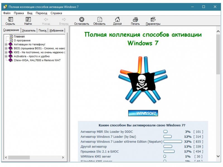Click the content pane's scroll up arrow
223x167 pixels.
coord(218,31)
